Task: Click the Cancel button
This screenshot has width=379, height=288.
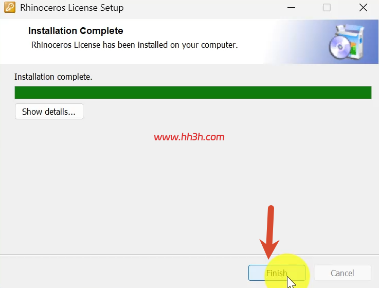Action: pyautogui.click(x=342, y=273)
